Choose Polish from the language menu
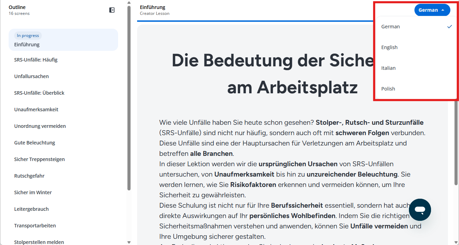 pos(417,89)
